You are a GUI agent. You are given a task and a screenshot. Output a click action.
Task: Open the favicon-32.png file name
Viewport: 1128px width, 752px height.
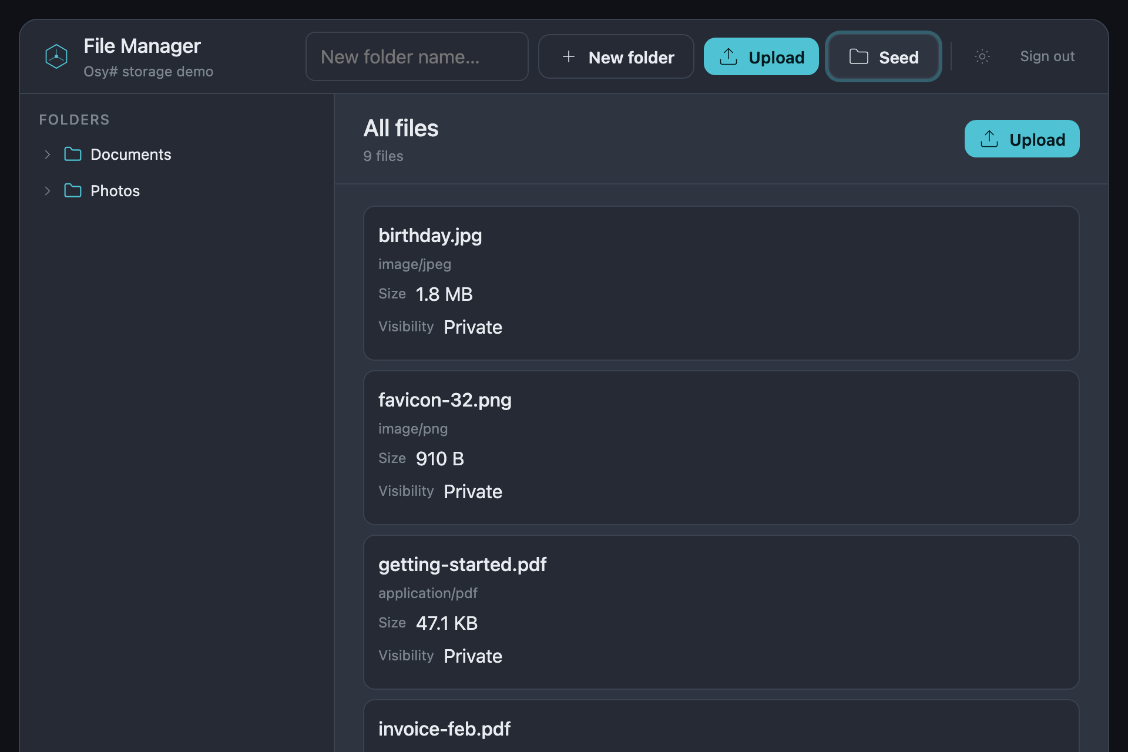[x=445, y=400]
